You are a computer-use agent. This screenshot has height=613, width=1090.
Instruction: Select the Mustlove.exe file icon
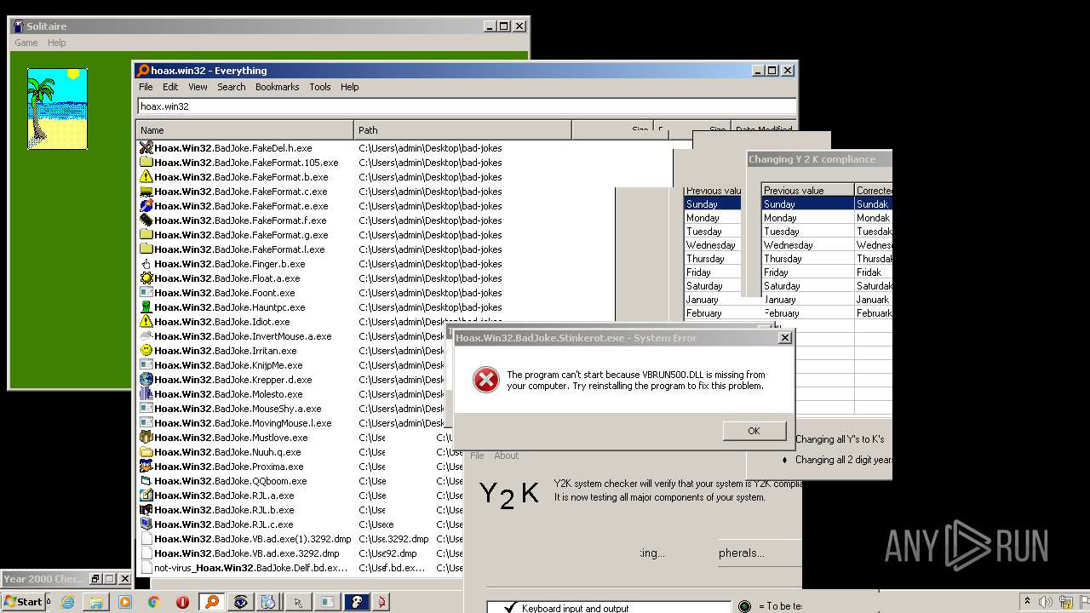146,438
